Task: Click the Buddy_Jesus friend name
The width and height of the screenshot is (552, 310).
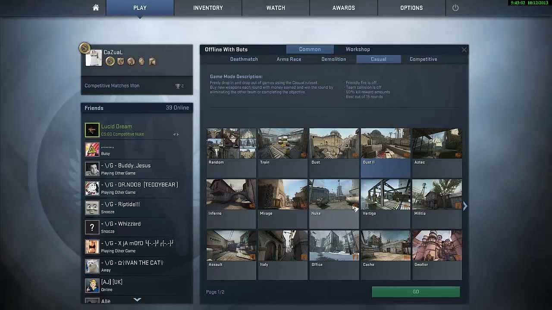Action: (x=126, y=166)
